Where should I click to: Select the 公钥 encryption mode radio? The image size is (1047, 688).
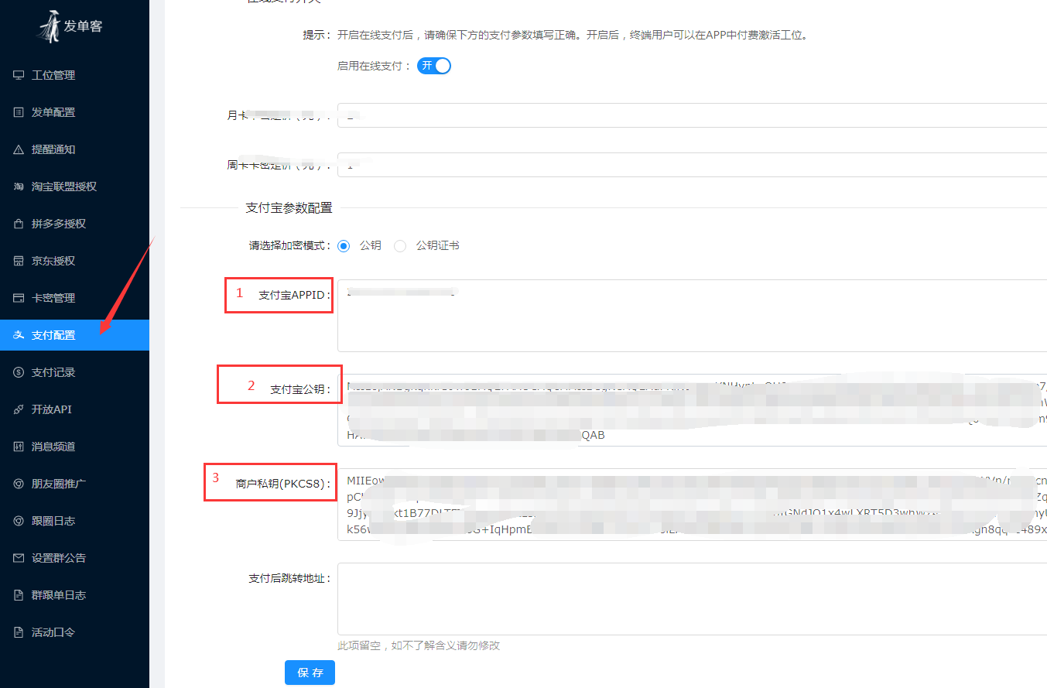tap(344, 246)
